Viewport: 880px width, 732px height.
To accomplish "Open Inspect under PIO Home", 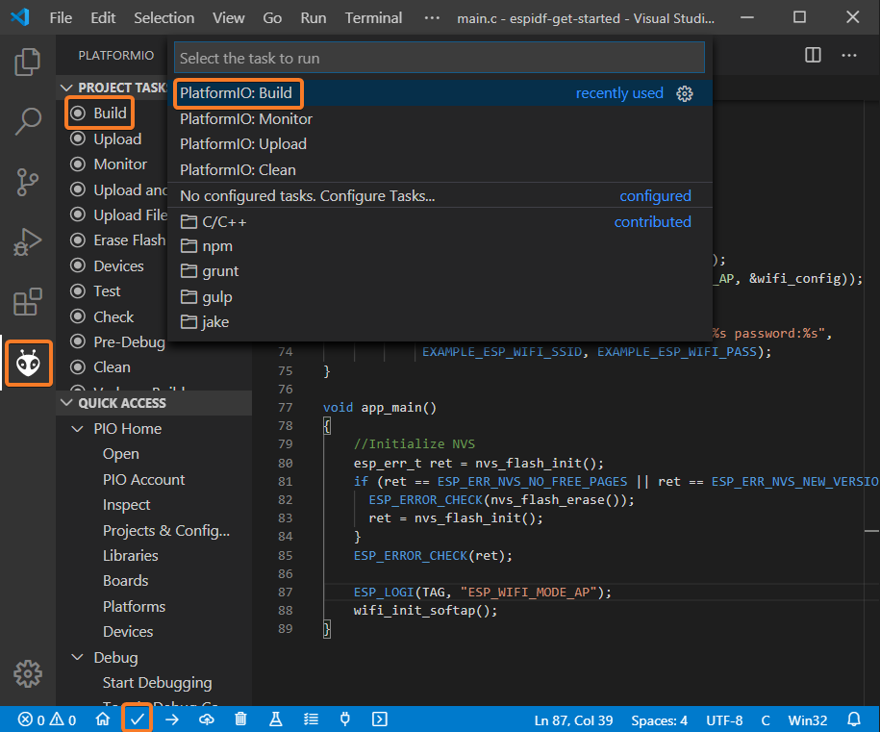I will pyautogui.click(x=126, y=505).
